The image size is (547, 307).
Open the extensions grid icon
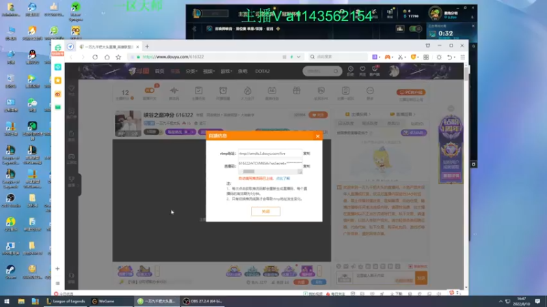[x=426, y=57]
